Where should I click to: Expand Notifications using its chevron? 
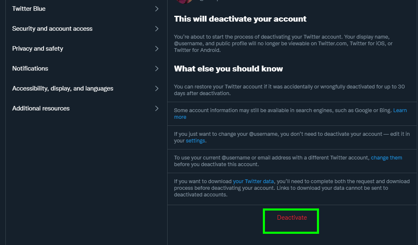click(x=157, y=69)
